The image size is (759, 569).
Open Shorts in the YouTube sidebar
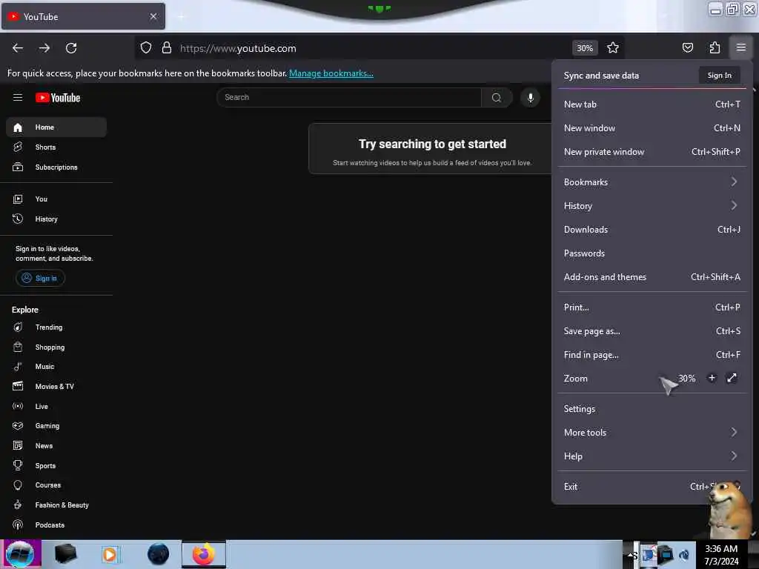pyautogui.click(x=56, y=147)
